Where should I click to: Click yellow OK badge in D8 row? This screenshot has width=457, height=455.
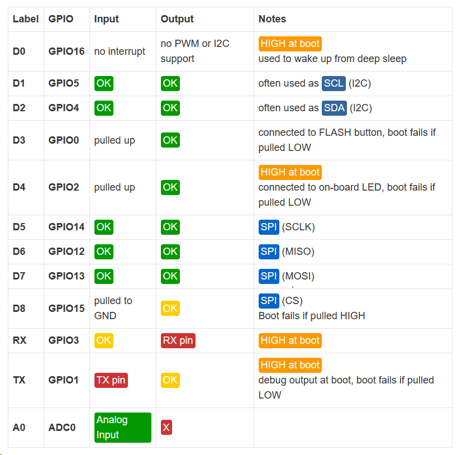[x=170, y=309]
